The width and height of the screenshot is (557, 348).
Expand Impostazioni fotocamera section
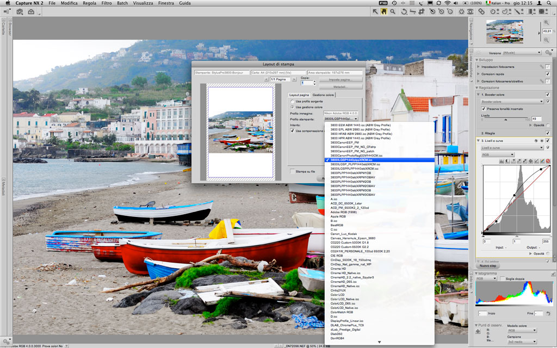click(x=479, y=67)
